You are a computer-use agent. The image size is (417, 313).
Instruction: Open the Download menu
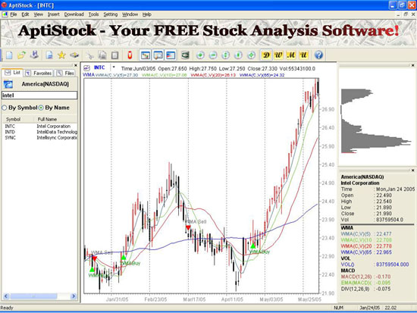click(x=74, y=14)
